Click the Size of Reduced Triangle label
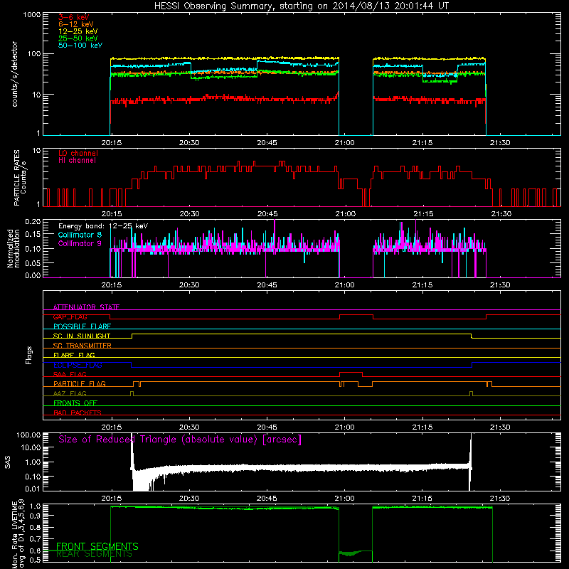Screen dimensions: 569x569 pyautogui.click(x=180, y=440)
